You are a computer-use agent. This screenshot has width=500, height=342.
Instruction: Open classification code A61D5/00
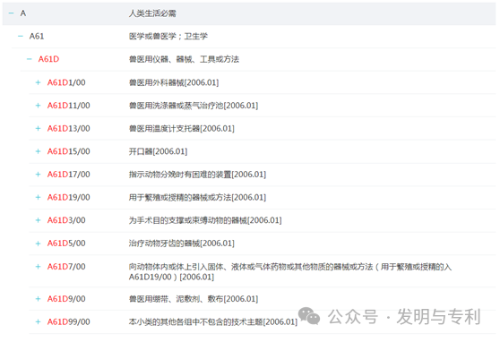pos(66,244)
